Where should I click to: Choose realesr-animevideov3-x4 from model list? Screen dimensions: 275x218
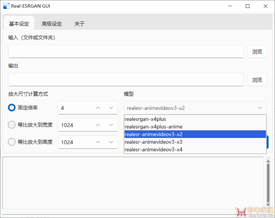(x=195, y=149)
